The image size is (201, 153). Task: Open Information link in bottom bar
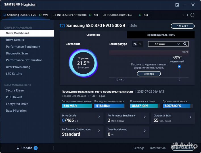coord(158,148)
